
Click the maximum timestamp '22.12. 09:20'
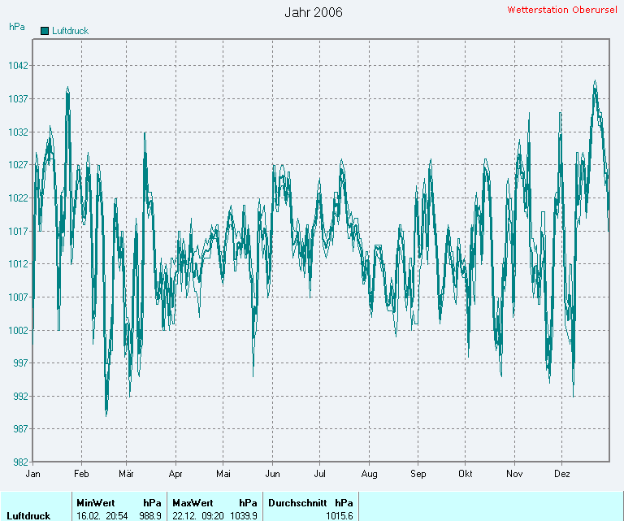click(198, 516)
